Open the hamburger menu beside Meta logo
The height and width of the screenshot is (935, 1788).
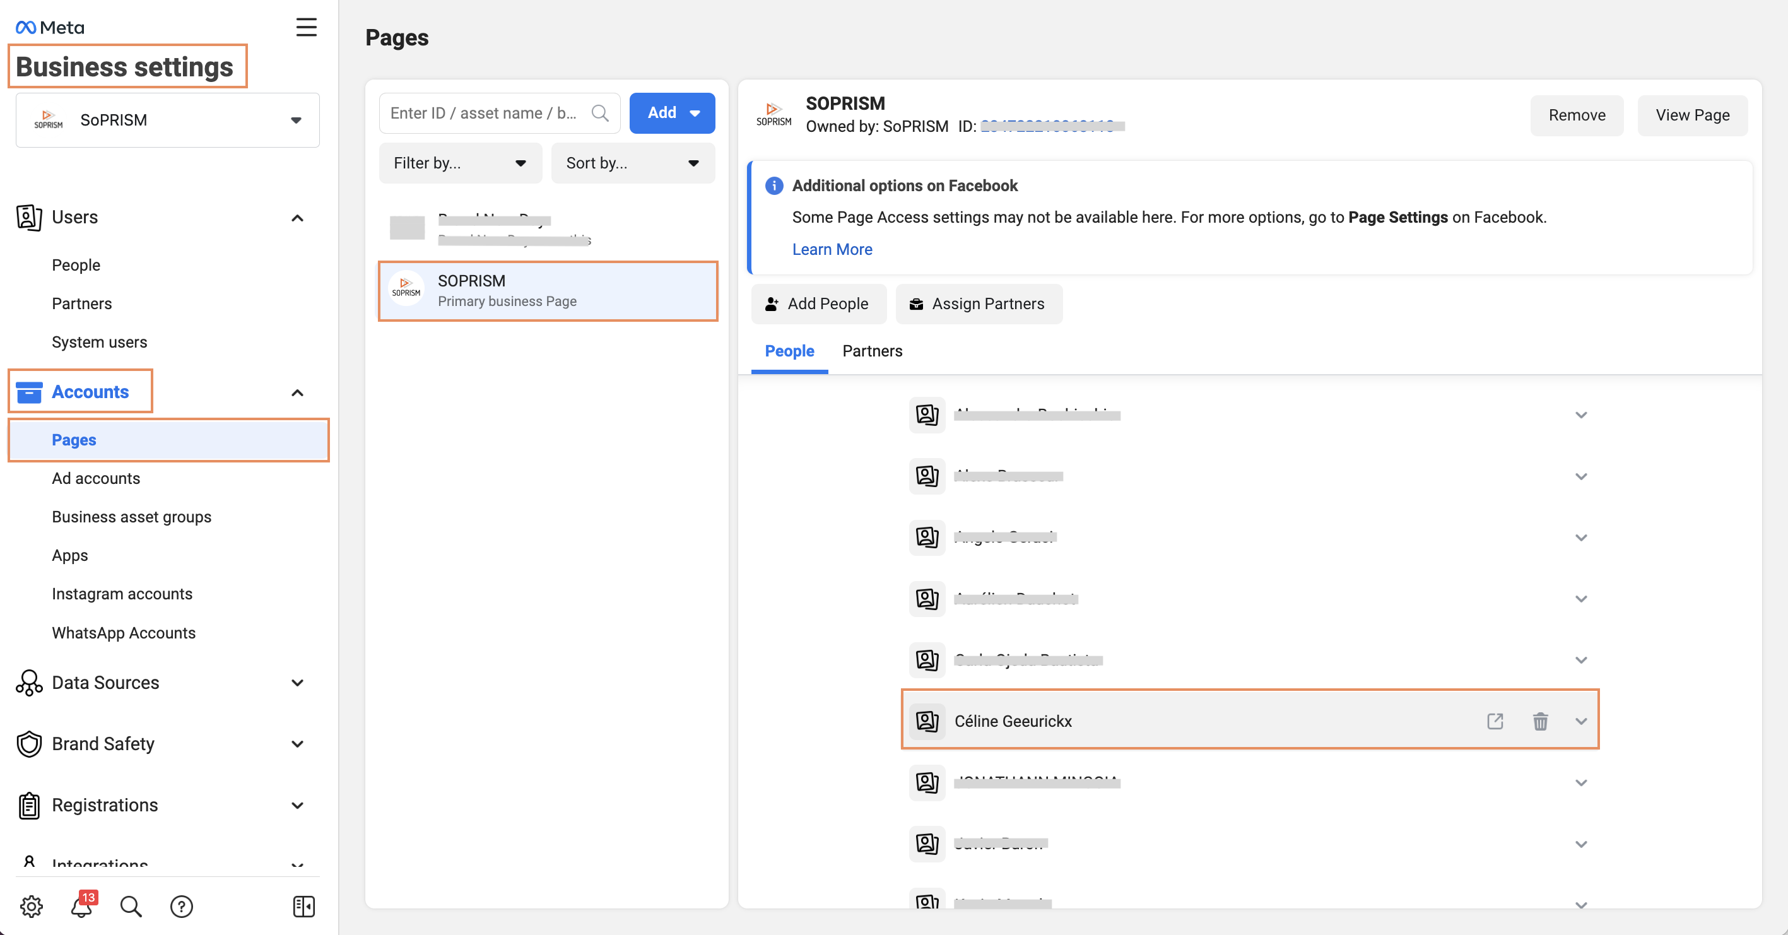point(306,27)
